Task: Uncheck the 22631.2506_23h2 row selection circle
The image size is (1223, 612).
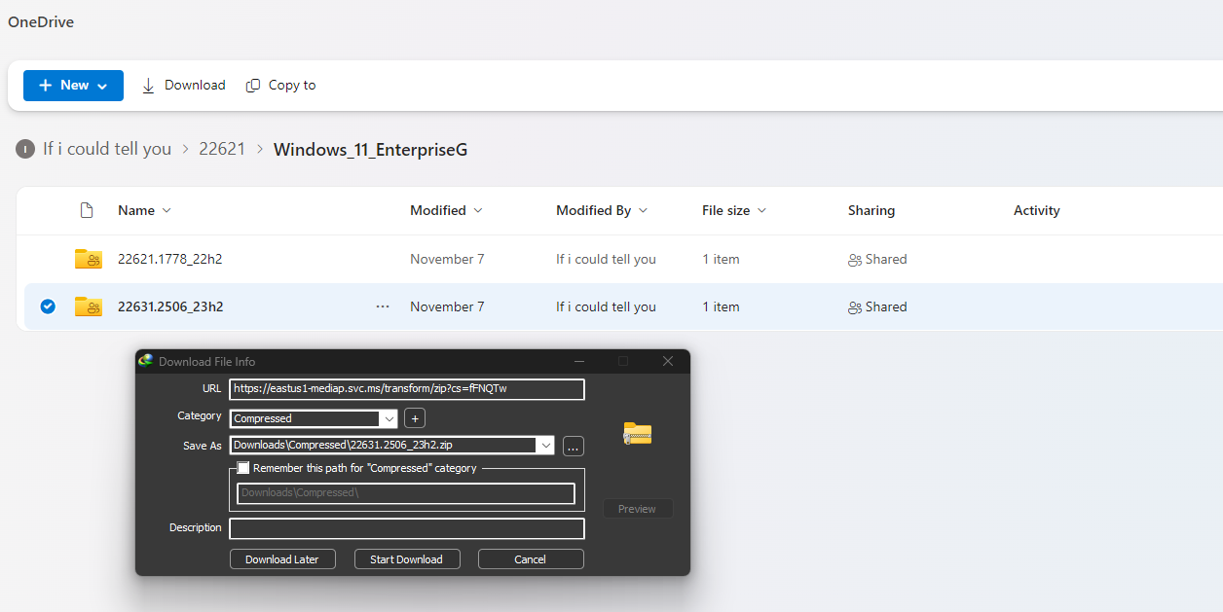Action: [48, 306]
